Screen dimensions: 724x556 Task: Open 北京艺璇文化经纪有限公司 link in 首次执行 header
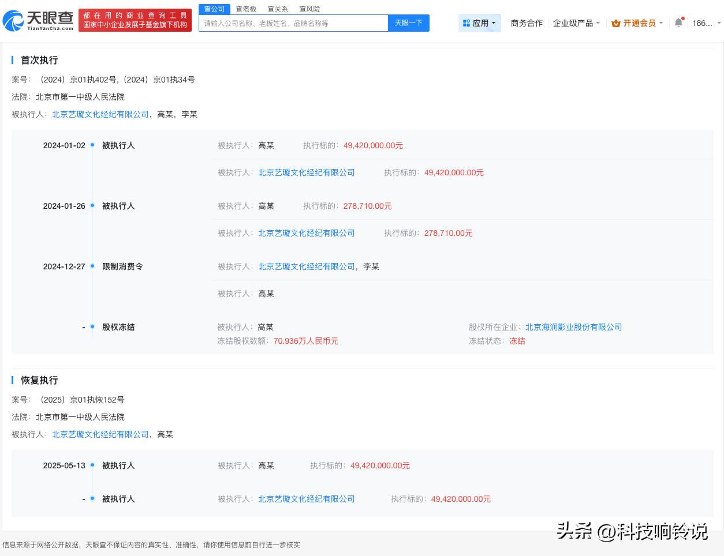[100, 114]
